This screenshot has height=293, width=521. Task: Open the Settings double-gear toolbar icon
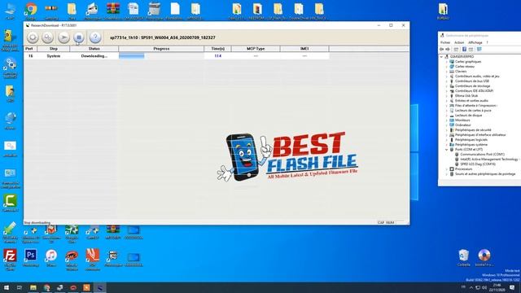coord(48,37)
